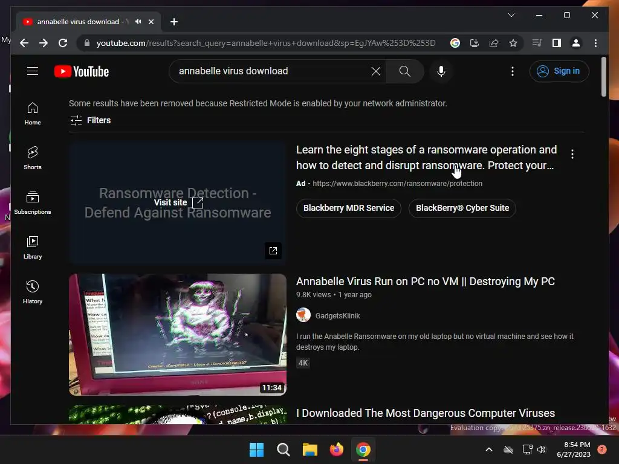Open 'Annabelle Virus Run on PC no VM' title
The height and width of the screenshot is (464, 619).
[426, 282]
